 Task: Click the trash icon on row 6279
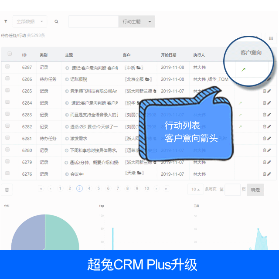265,162
